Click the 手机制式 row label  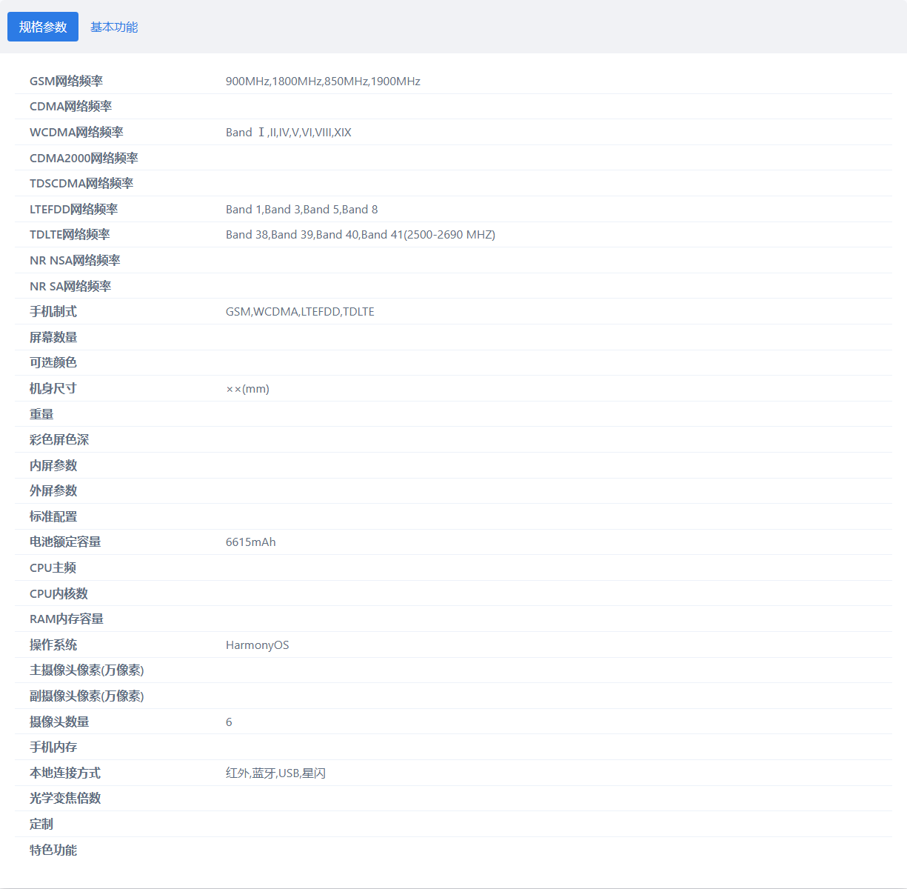pos(53,311)
